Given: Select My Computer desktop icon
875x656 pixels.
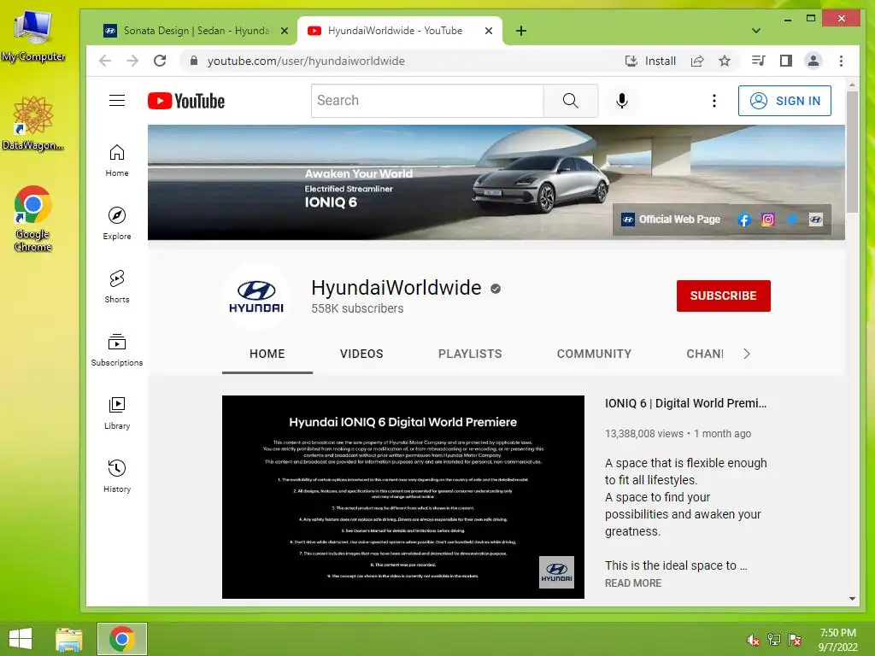Looking at the screenshot, I should [33, 34].
